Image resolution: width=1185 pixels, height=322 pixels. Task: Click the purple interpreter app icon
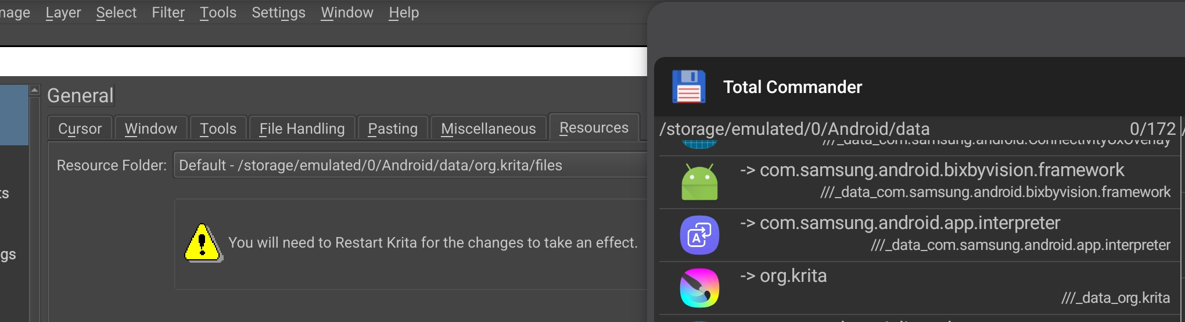point(699,235)
